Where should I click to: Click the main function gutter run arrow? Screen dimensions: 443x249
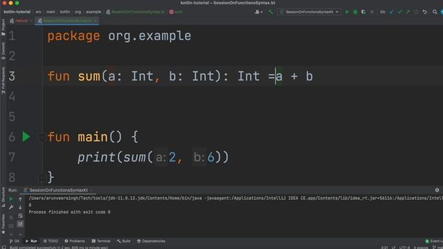pos(26,137)
